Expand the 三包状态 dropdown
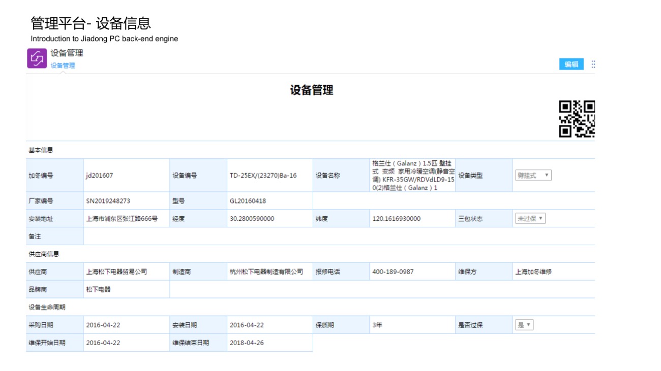The height and width of the screenshot is (371, 661). pos(530,219)
